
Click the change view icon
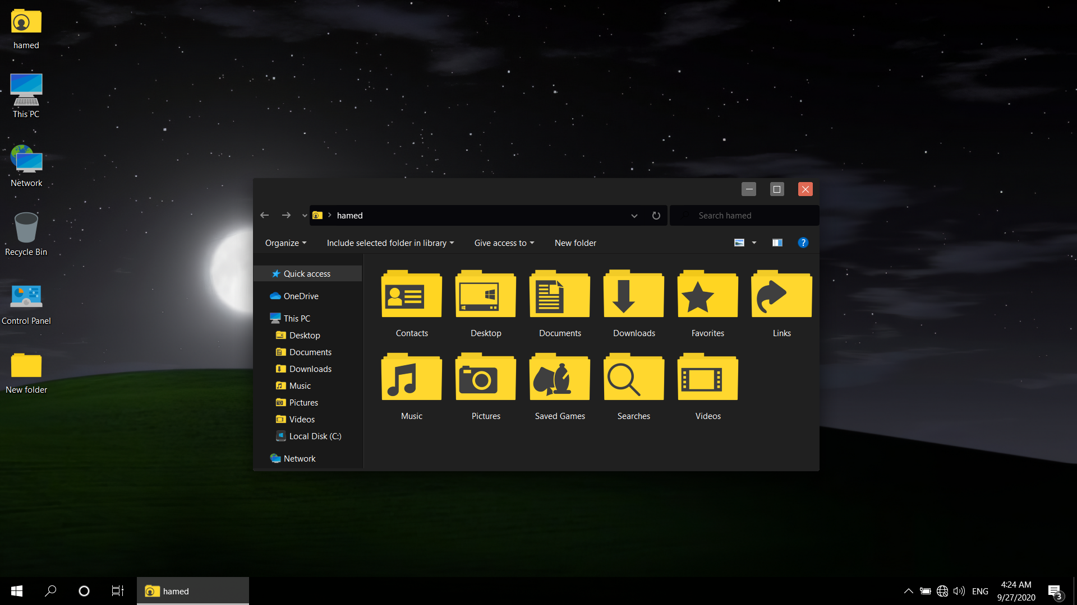739,243
